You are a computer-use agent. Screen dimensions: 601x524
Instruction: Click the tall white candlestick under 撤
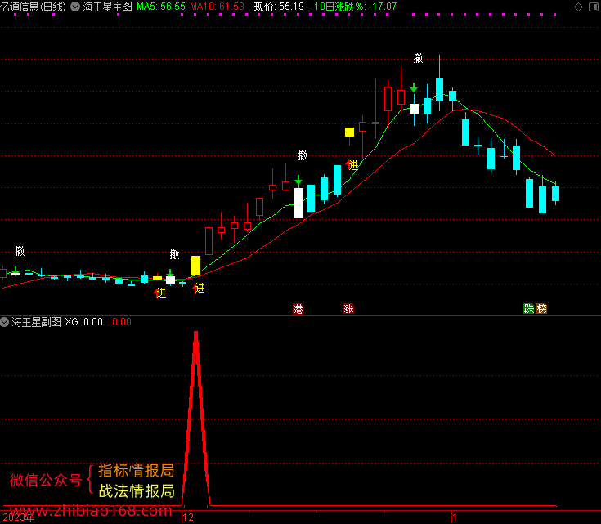(298, 203)
